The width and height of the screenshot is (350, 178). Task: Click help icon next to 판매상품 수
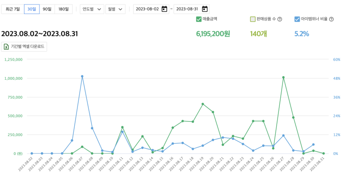pyautogui.click(x=280, y=19)
